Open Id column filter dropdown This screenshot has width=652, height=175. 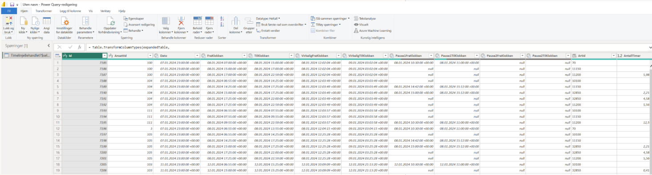pyautogui.click(x=105, y=56)
